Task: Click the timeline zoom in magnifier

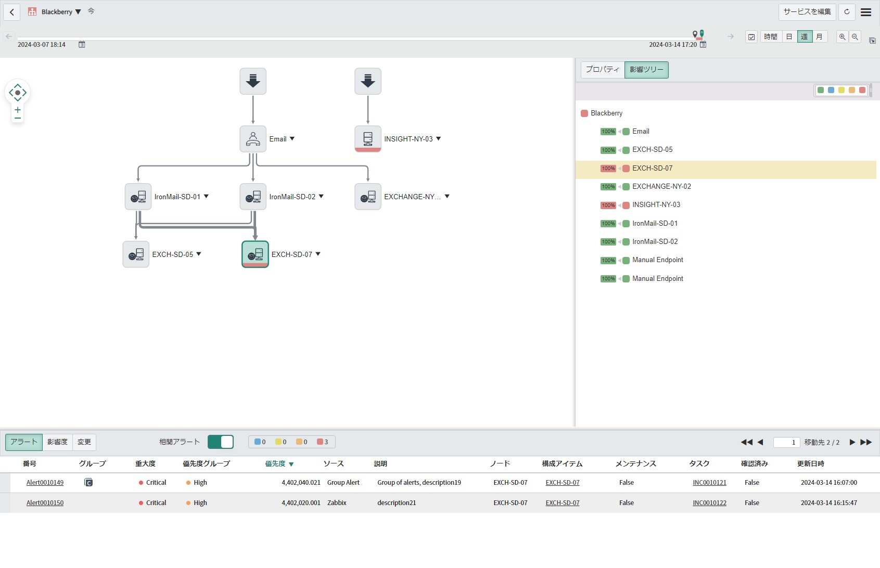Action: tap(842, 37)
